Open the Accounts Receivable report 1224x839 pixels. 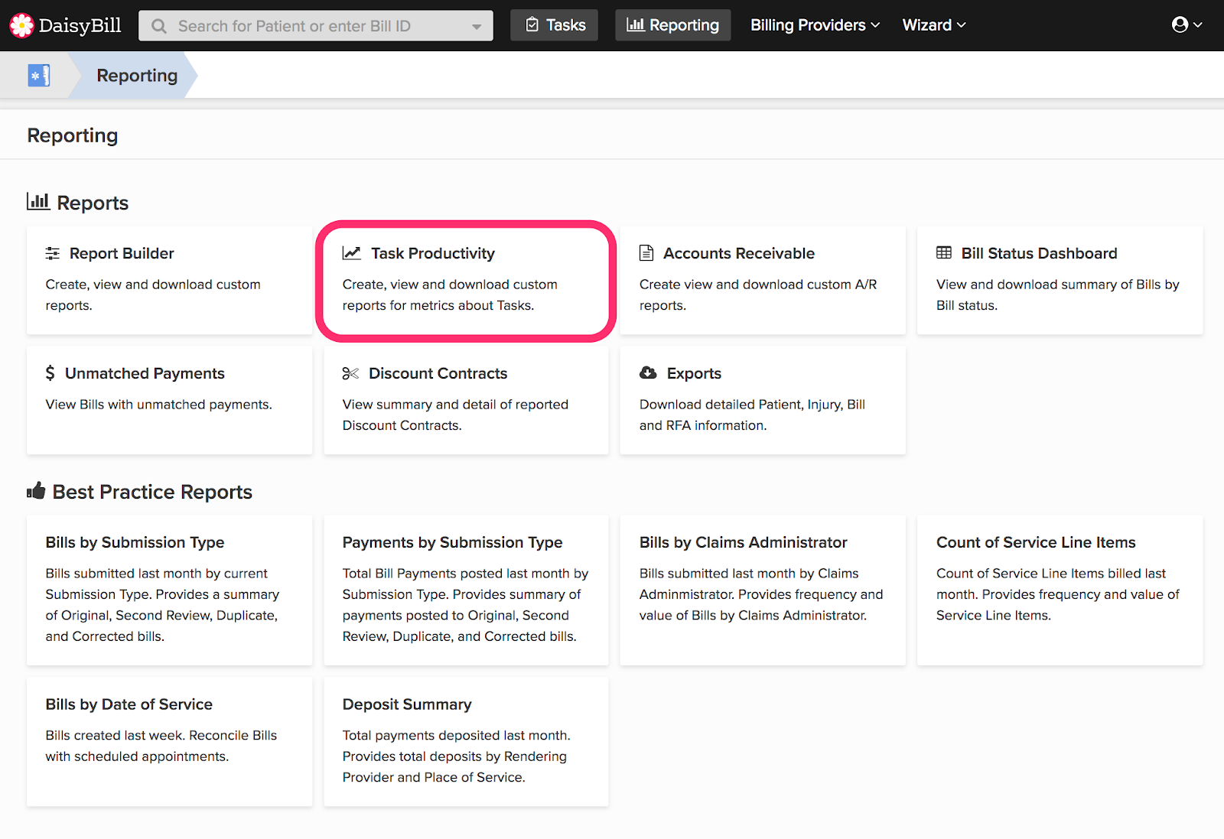pos(763,280)
